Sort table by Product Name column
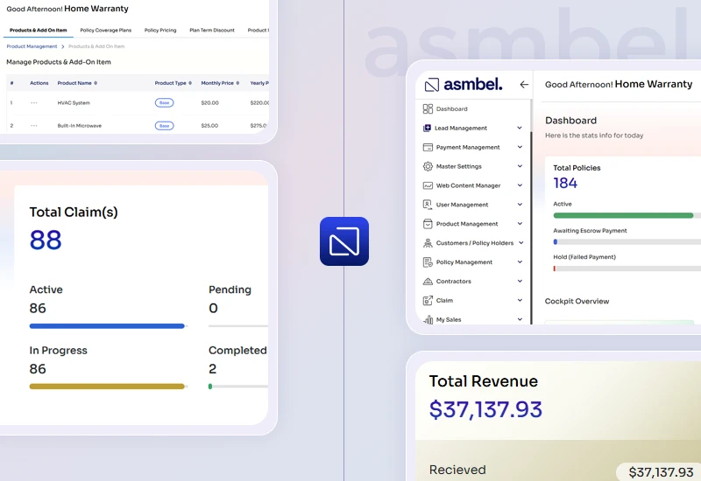This screenshot has width=701, height=481. pyautogui.click(x=77, y=83)
